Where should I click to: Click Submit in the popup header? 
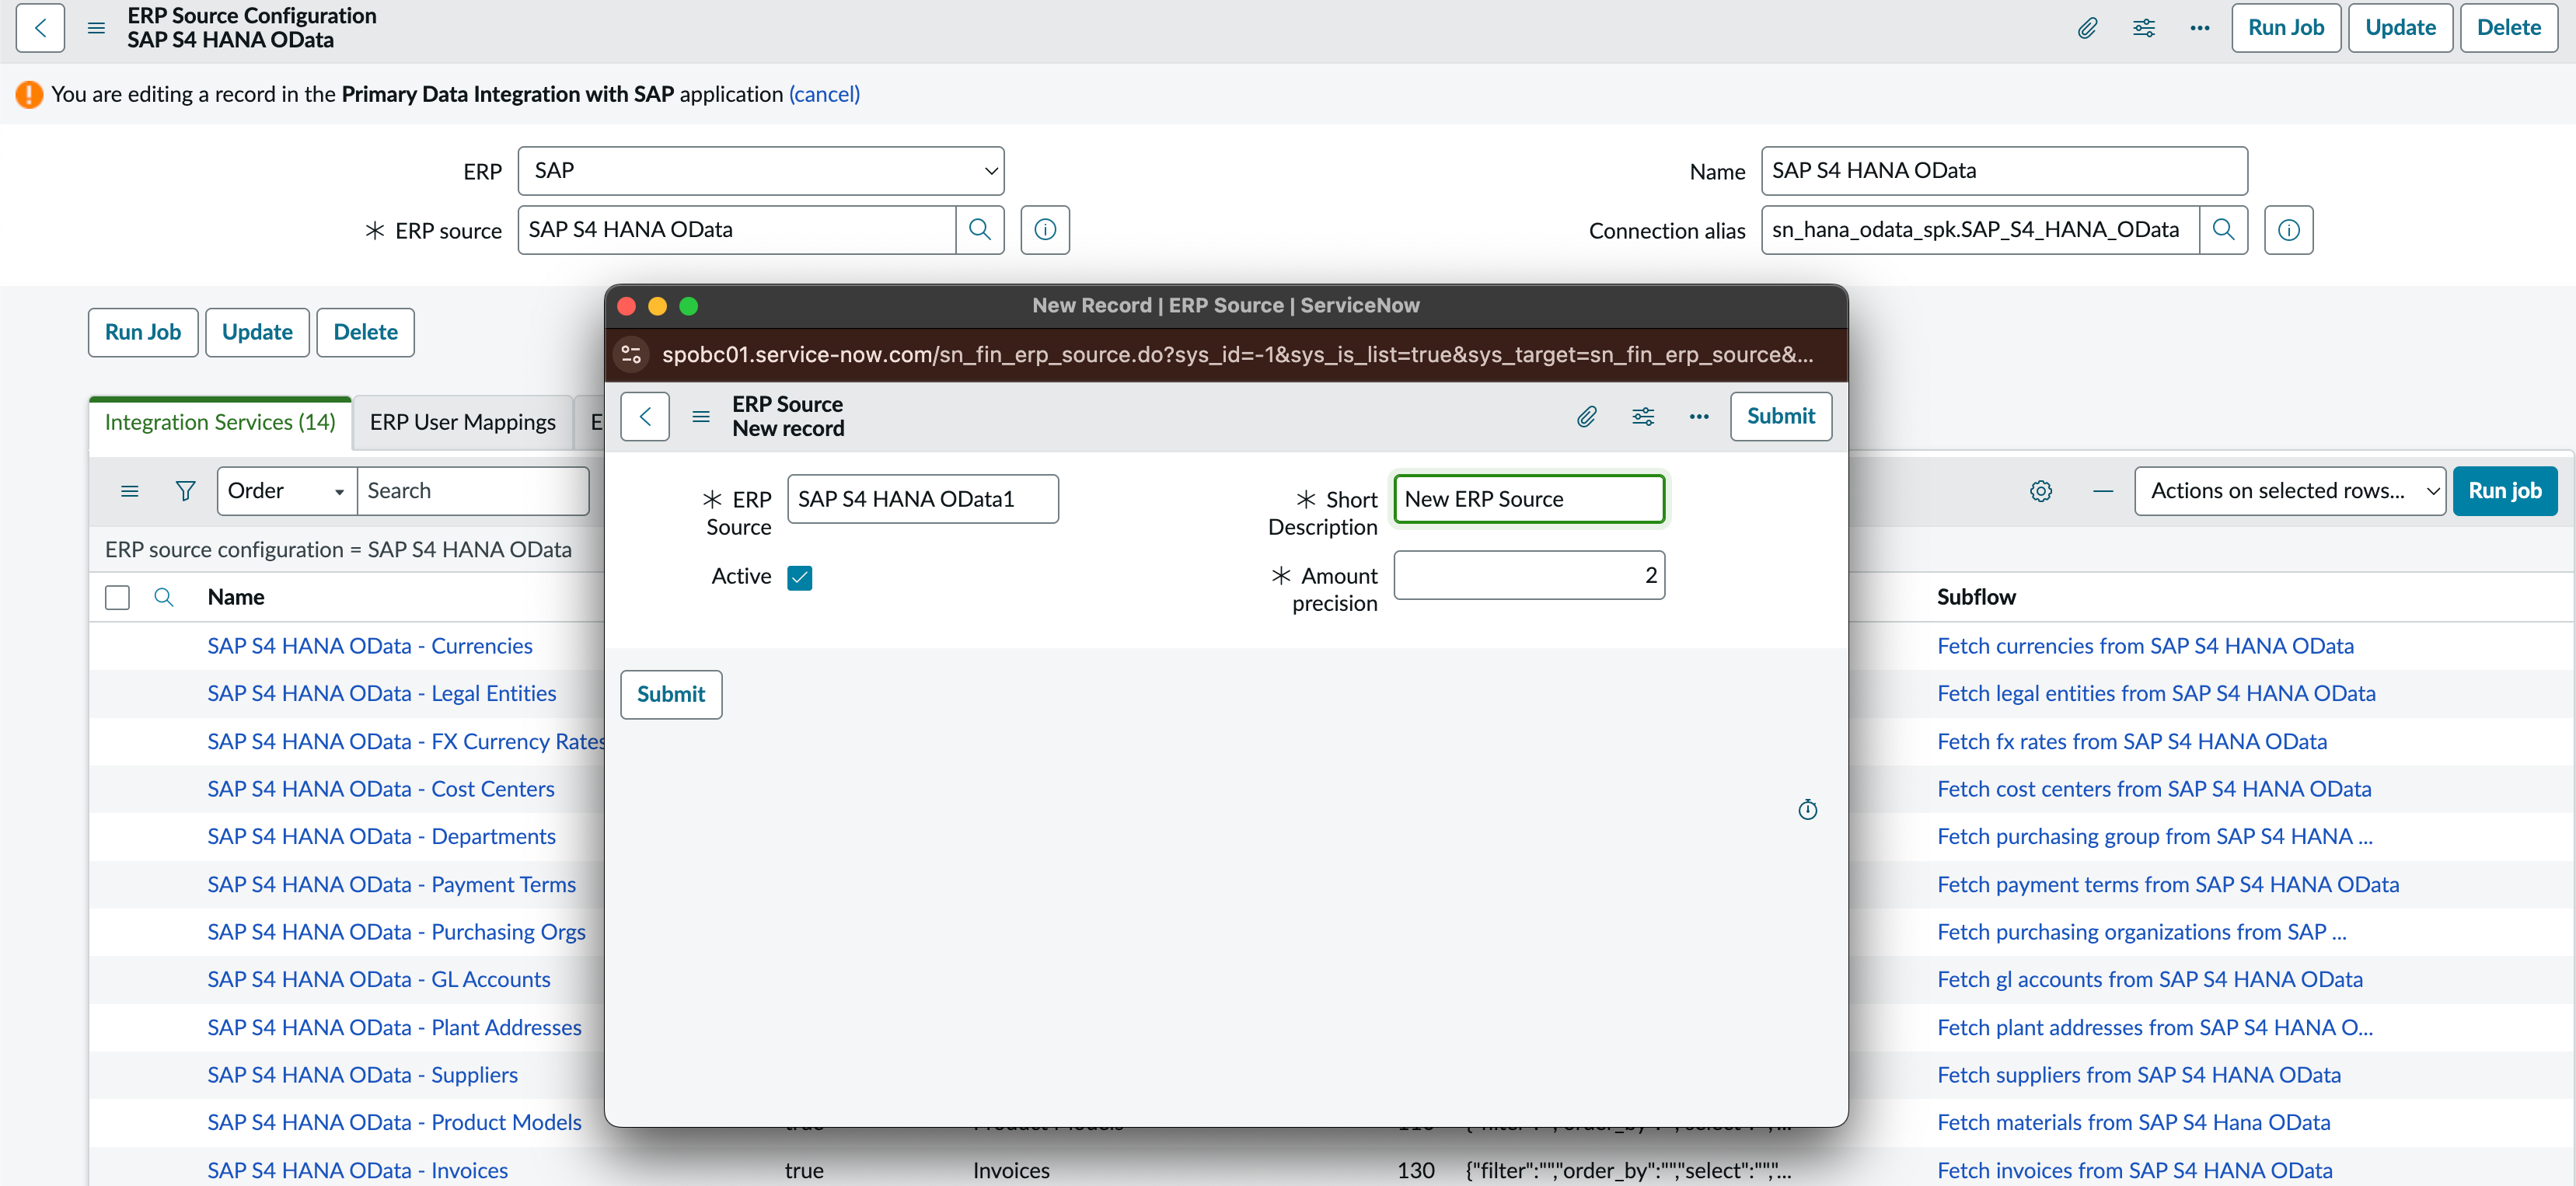pos(1781,416)
